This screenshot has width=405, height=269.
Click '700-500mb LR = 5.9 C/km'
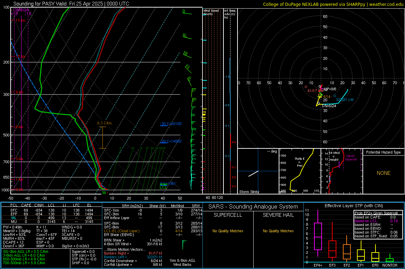[x=24, y=263]
